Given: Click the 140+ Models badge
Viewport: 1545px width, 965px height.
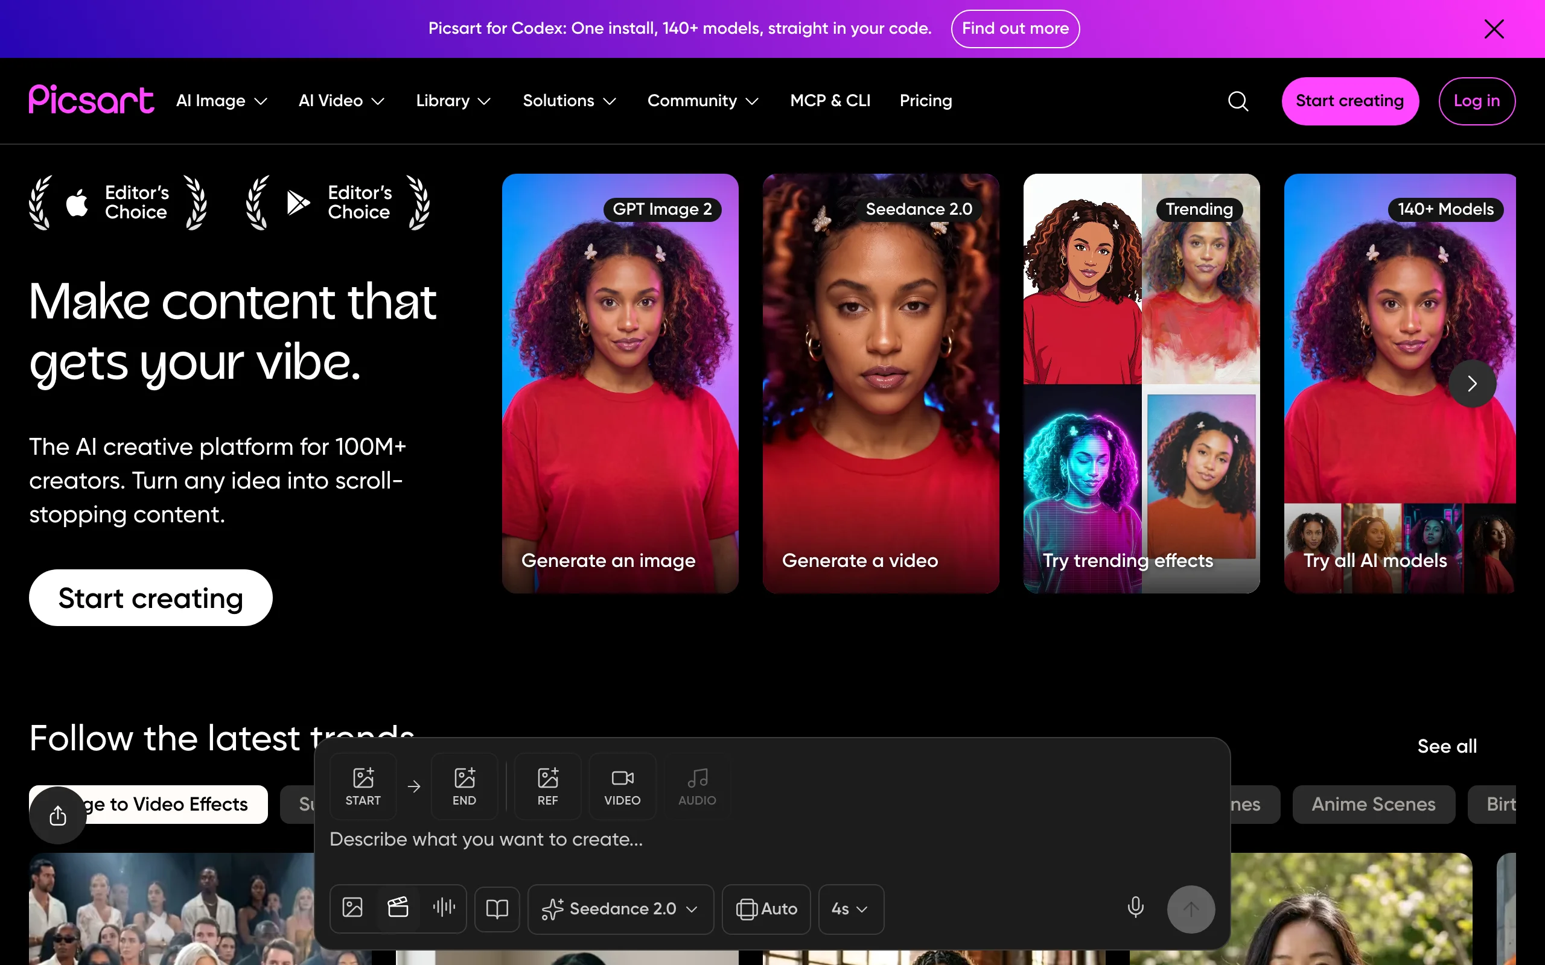Looking at the screenshot, I should pyautogui.click(x=1445, y=209).
